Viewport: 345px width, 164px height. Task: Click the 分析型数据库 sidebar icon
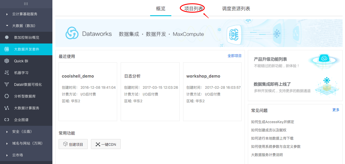pos(7,96)
